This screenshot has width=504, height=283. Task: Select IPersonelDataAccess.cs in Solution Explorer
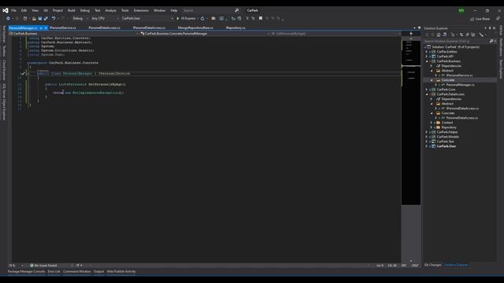[x=462, y=108]
